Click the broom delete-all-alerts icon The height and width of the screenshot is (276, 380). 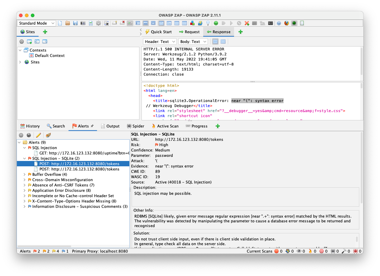point(48,135)
